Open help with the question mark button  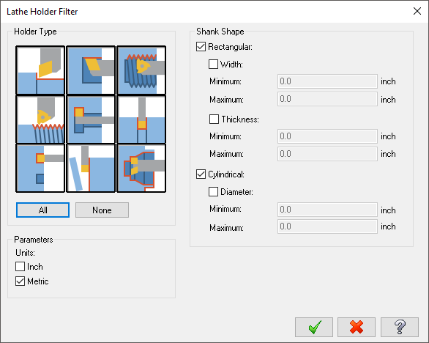click(400, 327)
